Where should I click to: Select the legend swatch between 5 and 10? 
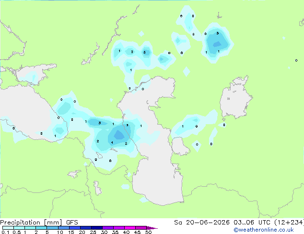pyautogui.click(x=53, y=228)
